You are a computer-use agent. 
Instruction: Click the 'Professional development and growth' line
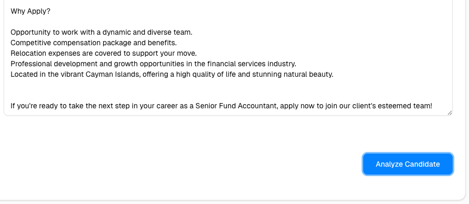[x=154, y=64]
